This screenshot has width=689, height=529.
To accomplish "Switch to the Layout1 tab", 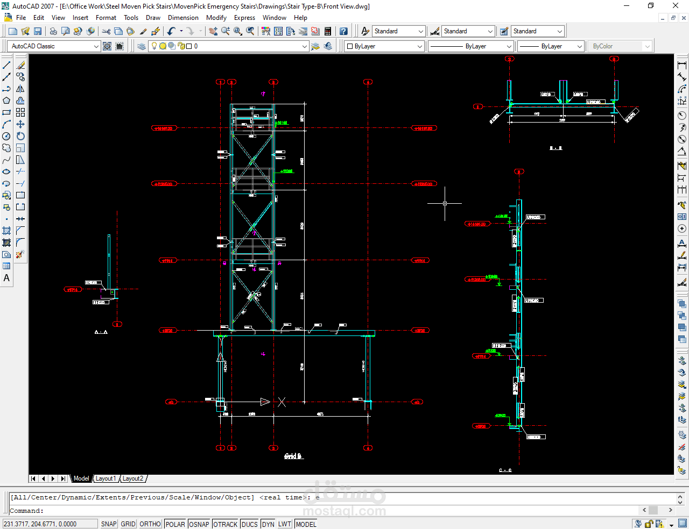I will [106, 478].
